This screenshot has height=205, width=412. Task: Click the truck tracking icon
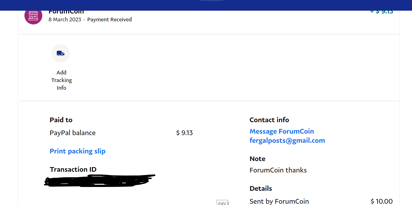point(61,53)
